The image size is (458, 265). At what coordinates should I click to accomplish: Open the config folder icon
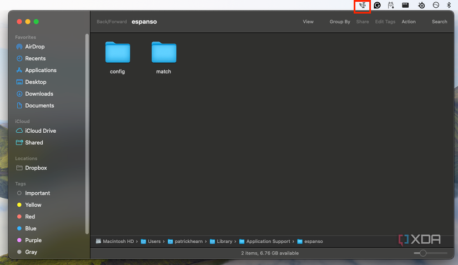click(118, 52)
